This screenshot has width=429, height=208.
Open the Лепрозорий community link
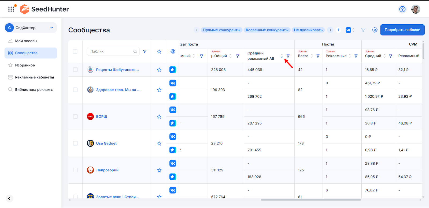pyautogui.click(x=107, y=170)
